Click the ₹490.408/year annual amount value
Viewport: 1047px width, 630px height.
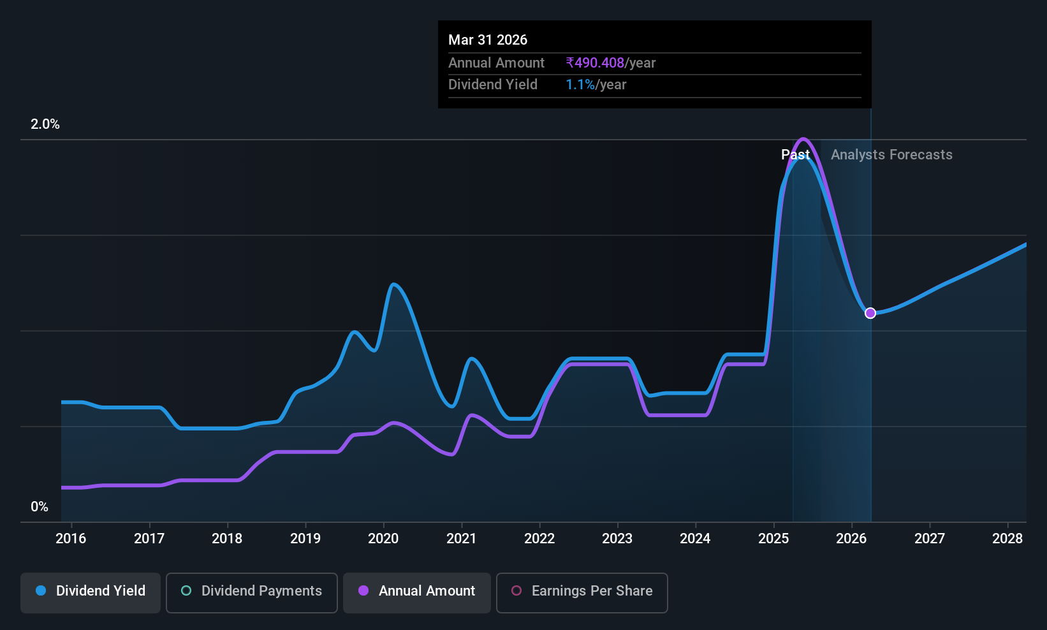(x=611, y=62)
